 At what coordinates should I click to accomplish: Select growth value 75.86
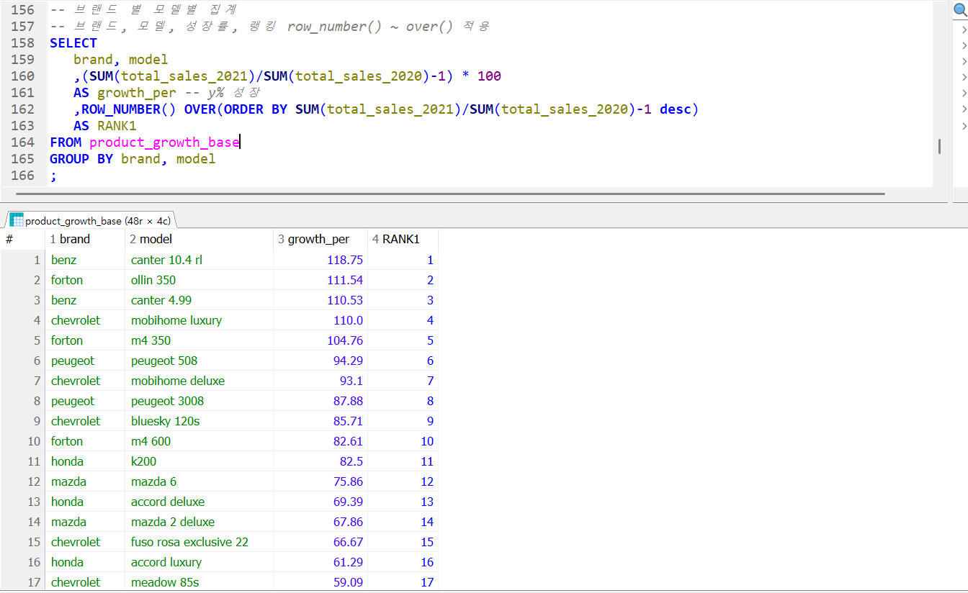tap(321, 481)
